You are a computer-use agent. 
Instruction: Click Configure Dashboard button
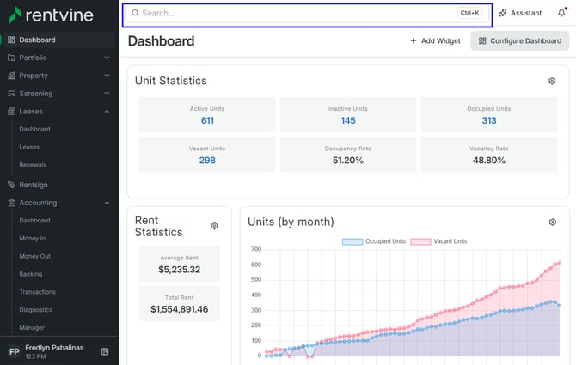(x=520, y=40)
